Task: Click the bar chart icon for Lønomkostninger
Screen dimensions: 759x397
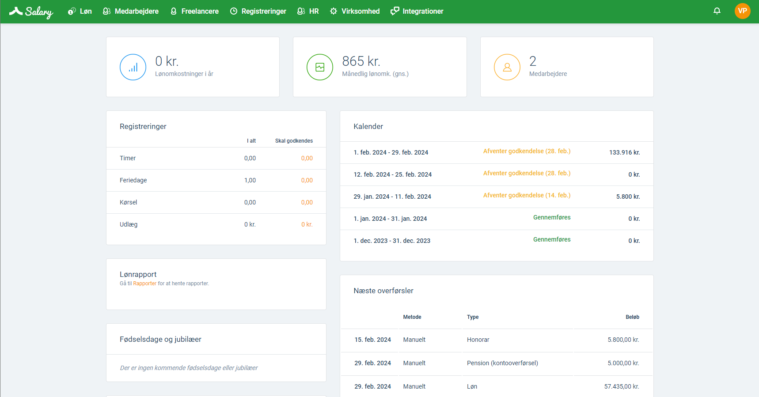Action: [x=133, y=67]
